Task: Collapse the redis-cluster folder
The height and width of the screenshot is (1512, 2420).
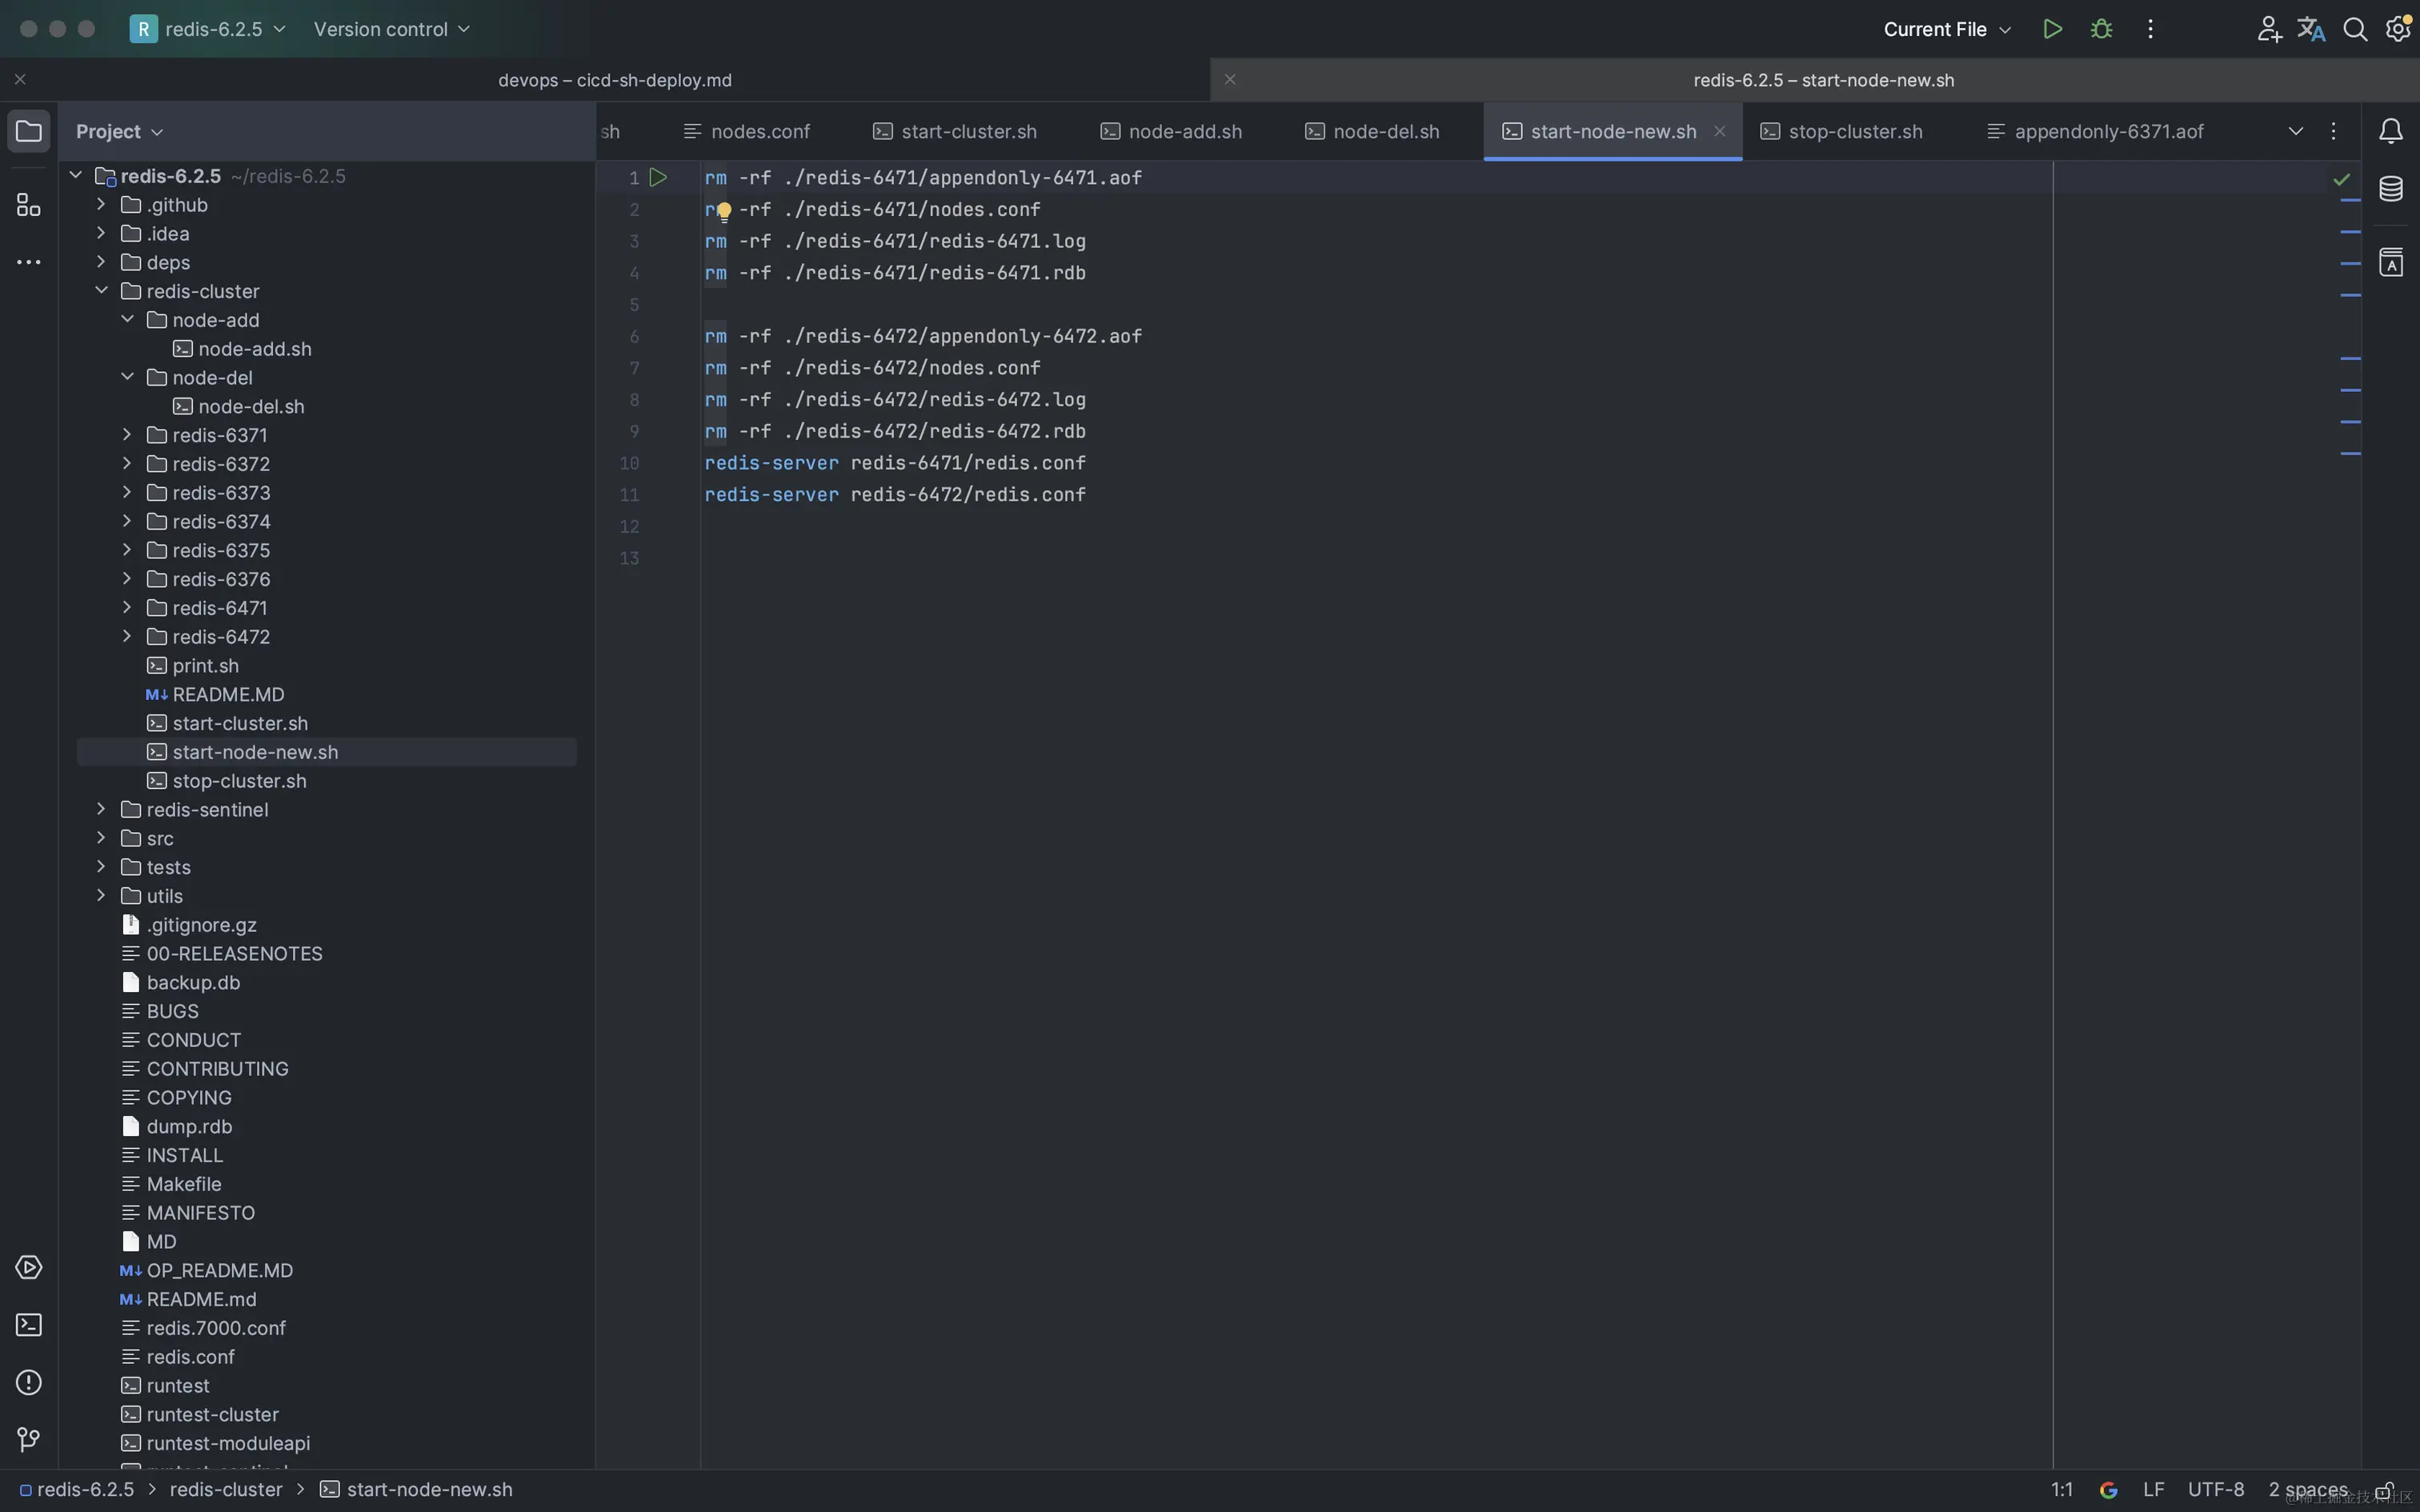Action: pyautogui.click(x=101, y=291)
